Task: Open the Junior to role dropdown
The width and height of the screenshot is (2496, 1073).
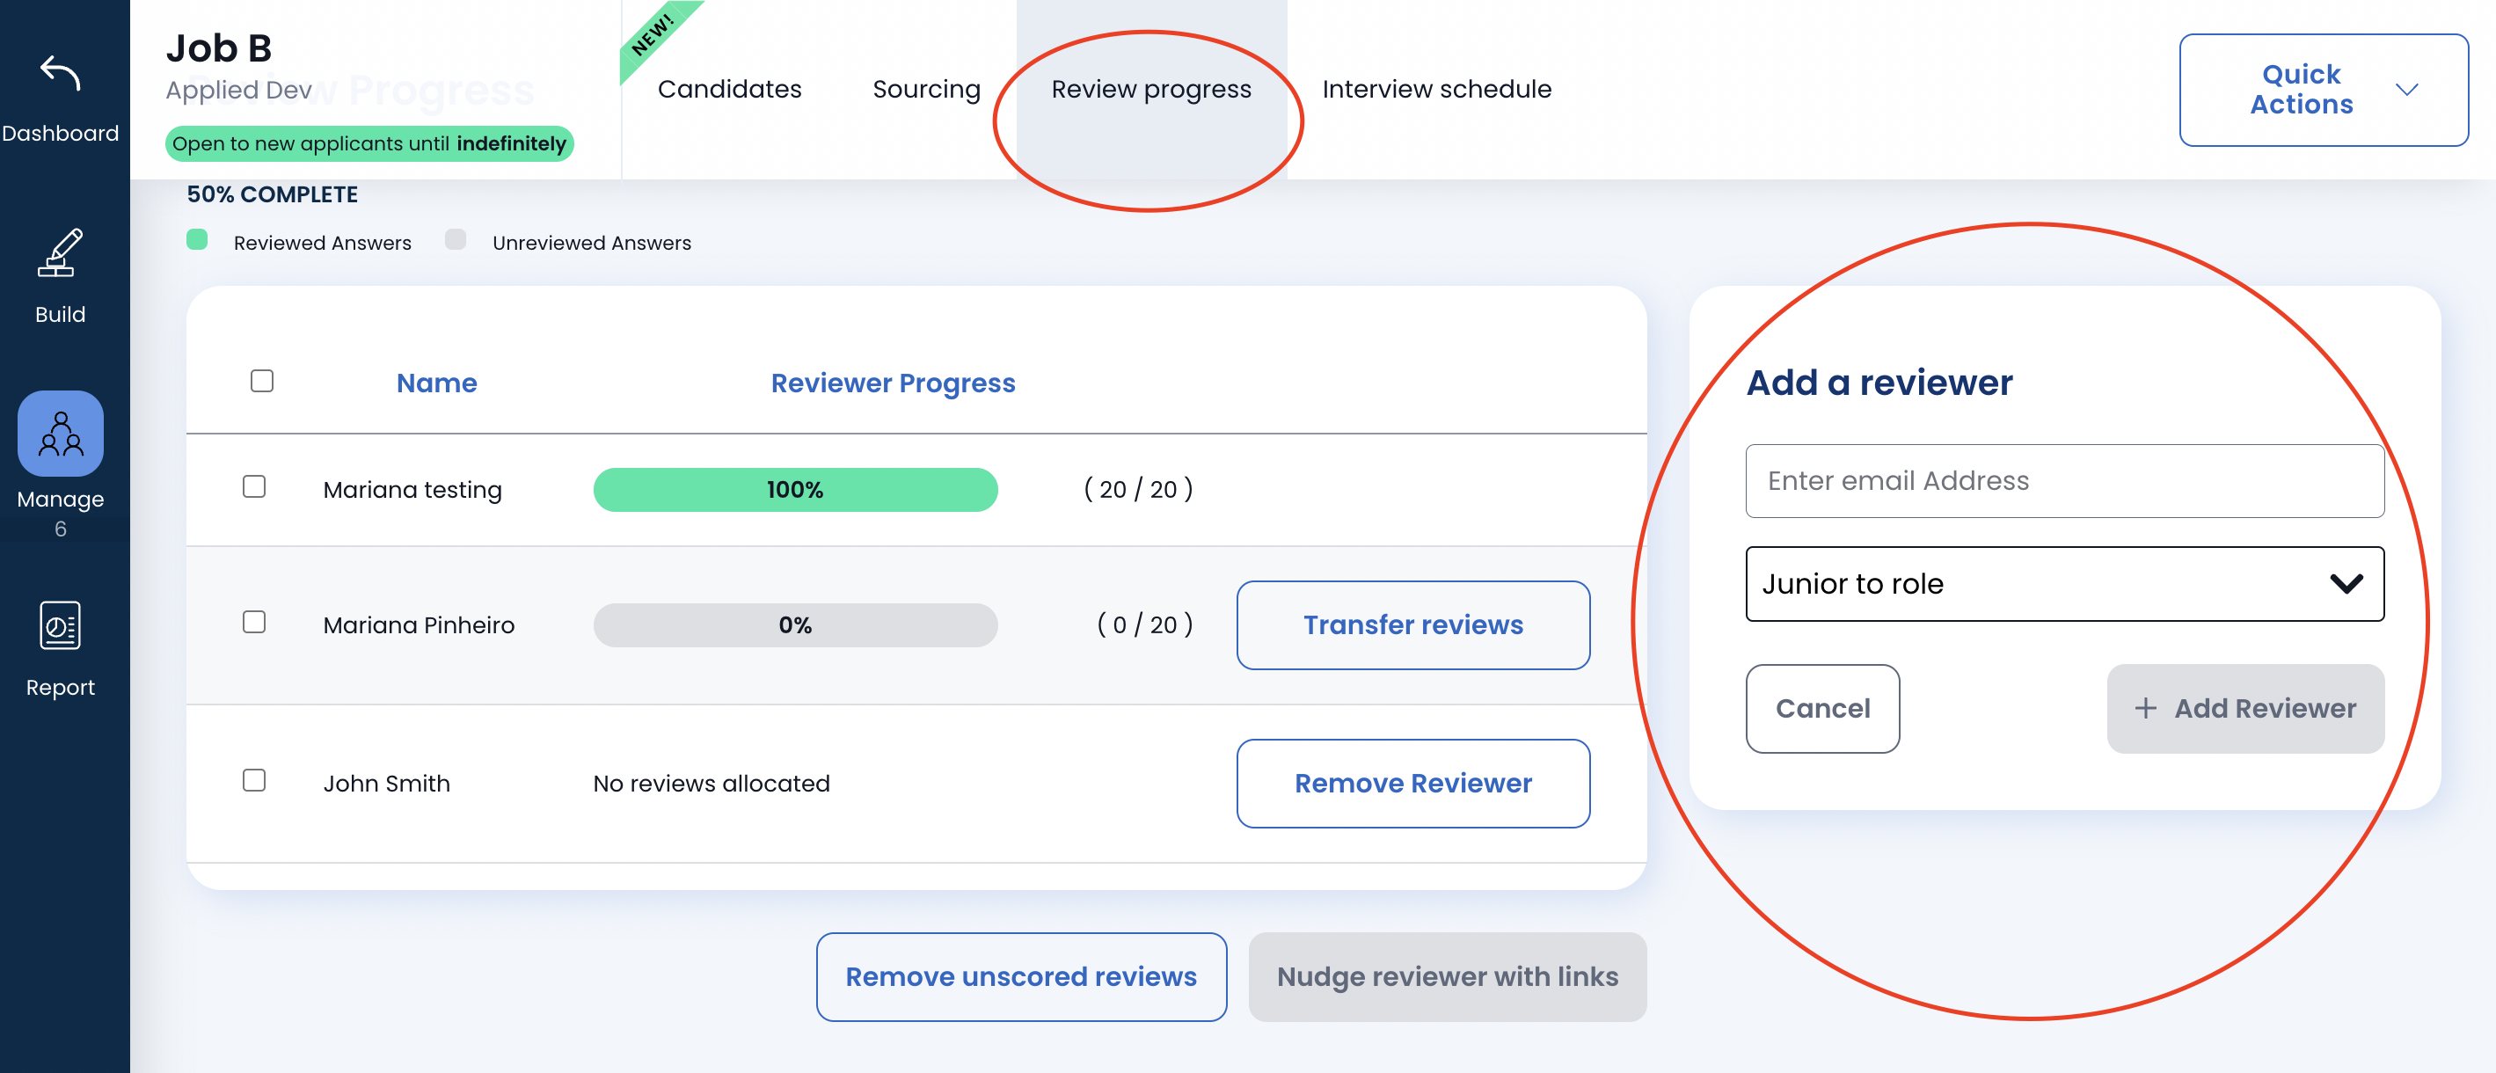Action: [x=2064, y=583]
